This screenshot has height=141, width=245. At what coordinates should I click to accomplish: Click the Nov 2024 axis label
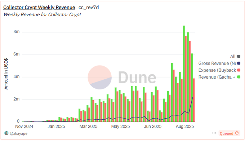click(x=24, y=127)
